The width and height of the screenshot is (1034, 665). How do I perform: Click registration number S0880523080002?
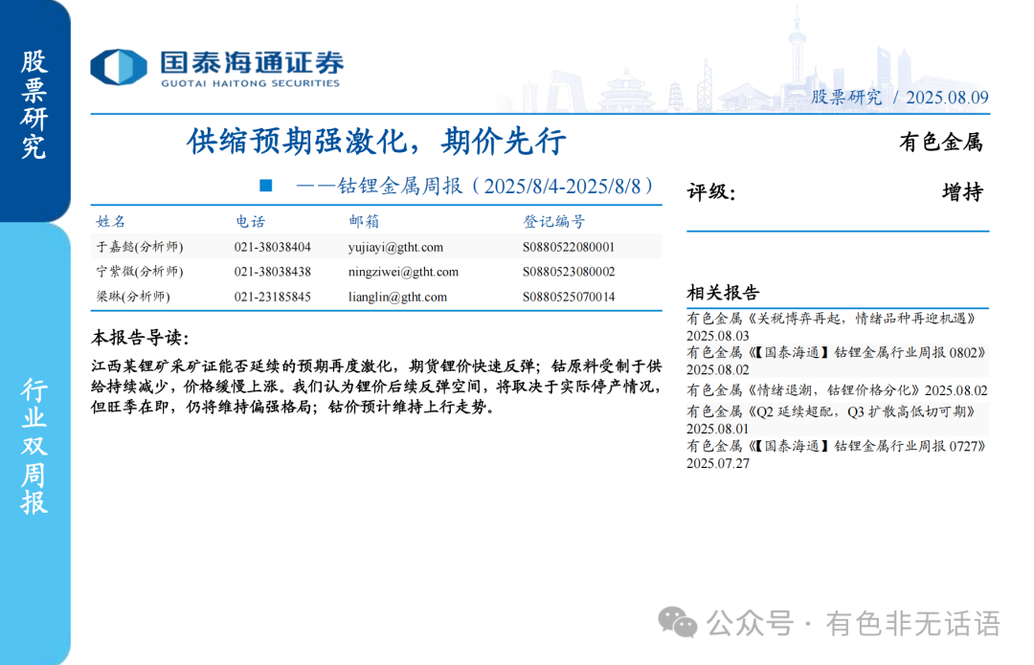tap(569, 272)
